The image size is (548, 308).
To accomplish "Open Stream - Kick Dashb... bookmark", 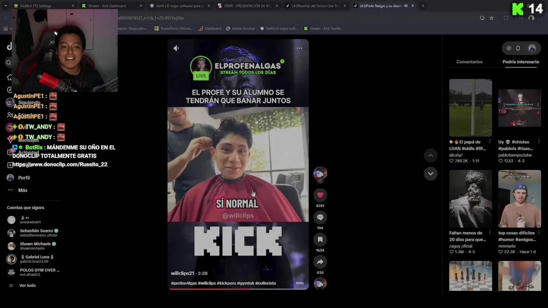I will [x=323, y=29].
